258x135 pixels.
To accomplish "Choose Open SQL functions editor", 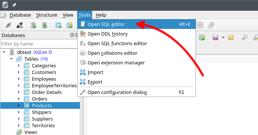I will coord(136,44).
